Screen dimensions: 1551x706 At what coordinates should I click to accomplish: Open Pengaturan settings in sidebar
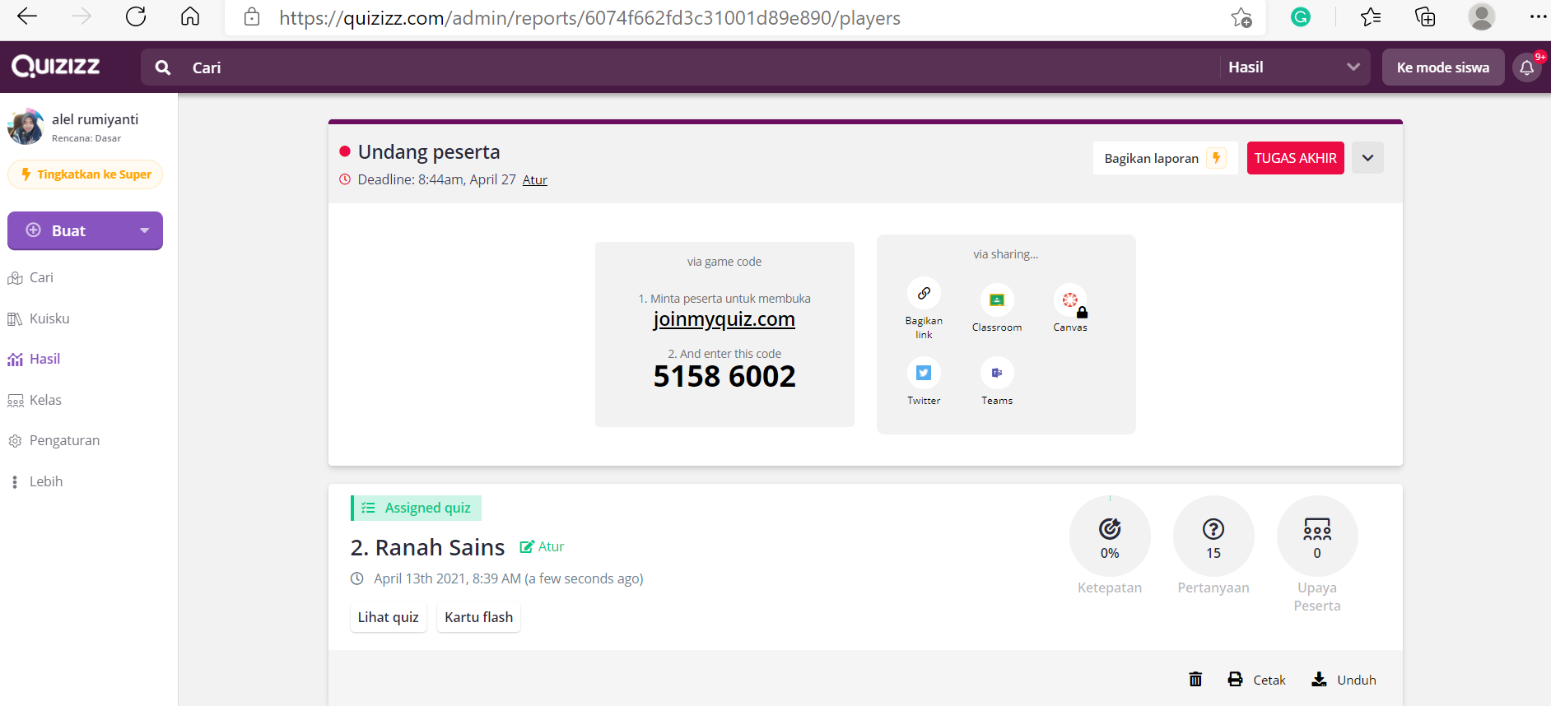click(64, 441)
